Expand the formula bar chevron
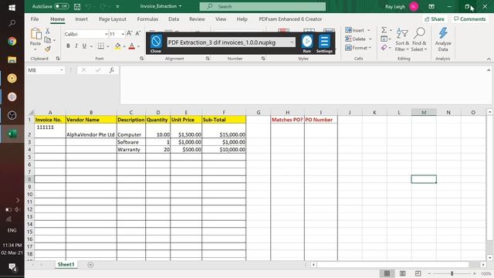This screenshot has width=494, height=278. (x=489, y=70)
